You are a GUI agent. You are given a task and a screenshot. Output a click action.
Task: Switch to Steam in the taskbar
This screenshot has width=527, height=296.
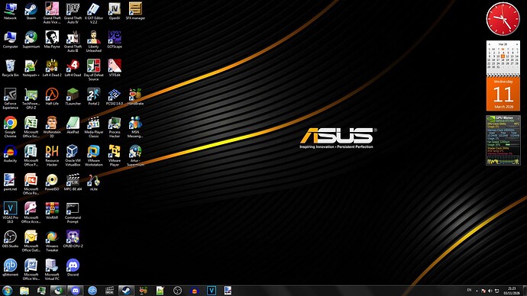click(x=126, y=291)
